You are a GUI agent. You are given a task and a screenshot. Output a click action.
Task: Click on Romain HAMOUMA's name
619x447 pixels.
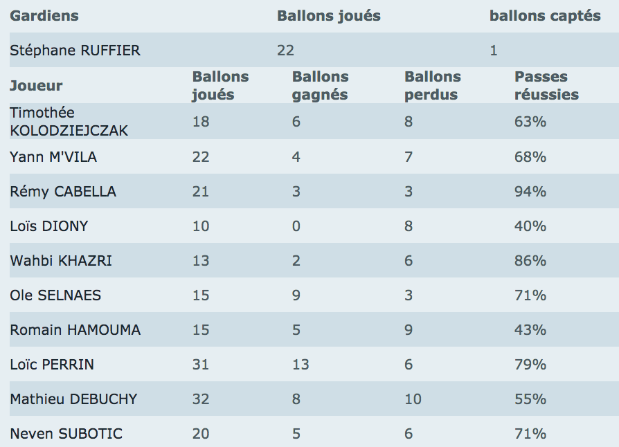tap(75, 330)
